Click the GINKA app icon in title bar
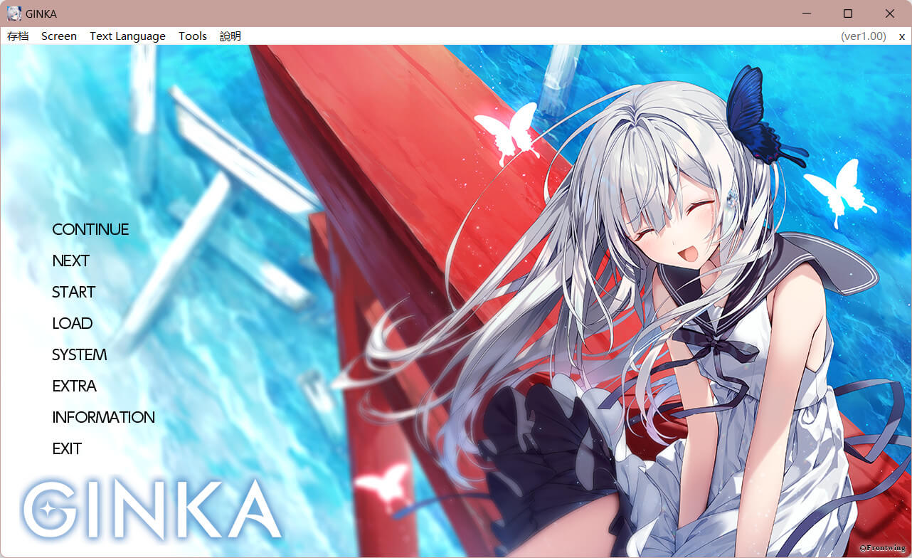This screenshot has width=912, height=558. (x=14, y=14)
